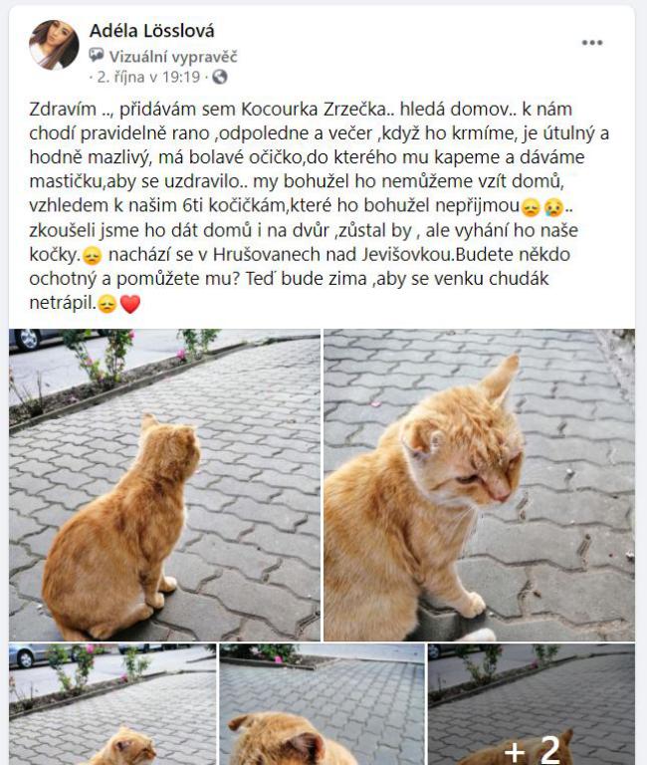Open the bottom-left cat photo thumbnail

point(112,704)
